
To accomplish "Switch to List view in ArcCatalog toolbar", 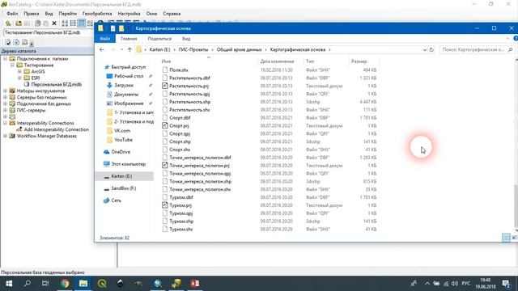I will pyautogui.click(x=73, y=23).
